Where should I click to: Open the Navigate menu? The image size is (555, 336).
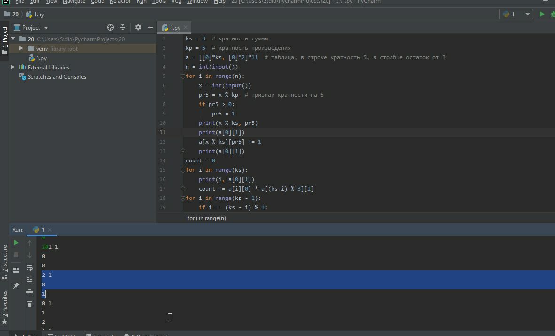pos(74,2)
